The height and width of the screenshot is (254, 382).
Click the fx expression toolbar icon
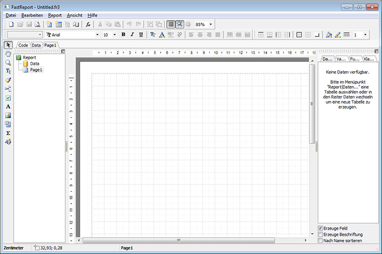point(88,25)
